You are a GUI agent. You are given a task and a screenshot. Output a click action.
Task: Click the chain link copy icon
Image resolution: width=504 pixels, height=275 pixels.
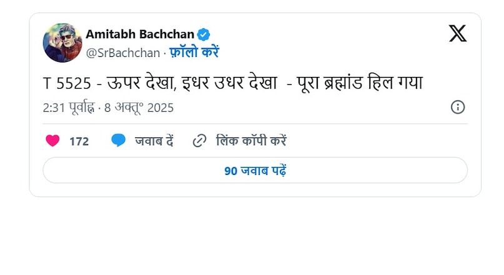(200, 141)
